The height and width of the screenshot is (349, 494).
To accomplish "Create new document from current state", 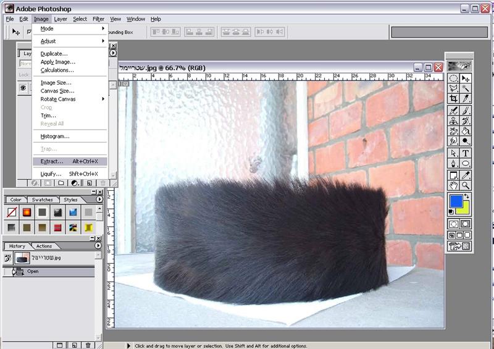I will 60,345.
